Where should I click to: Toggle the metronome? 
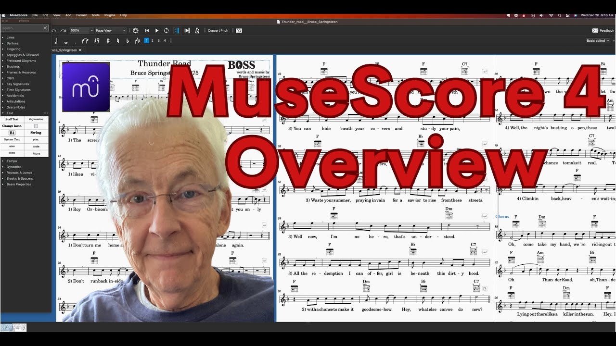pyautogui.click(x=197, y=30)
